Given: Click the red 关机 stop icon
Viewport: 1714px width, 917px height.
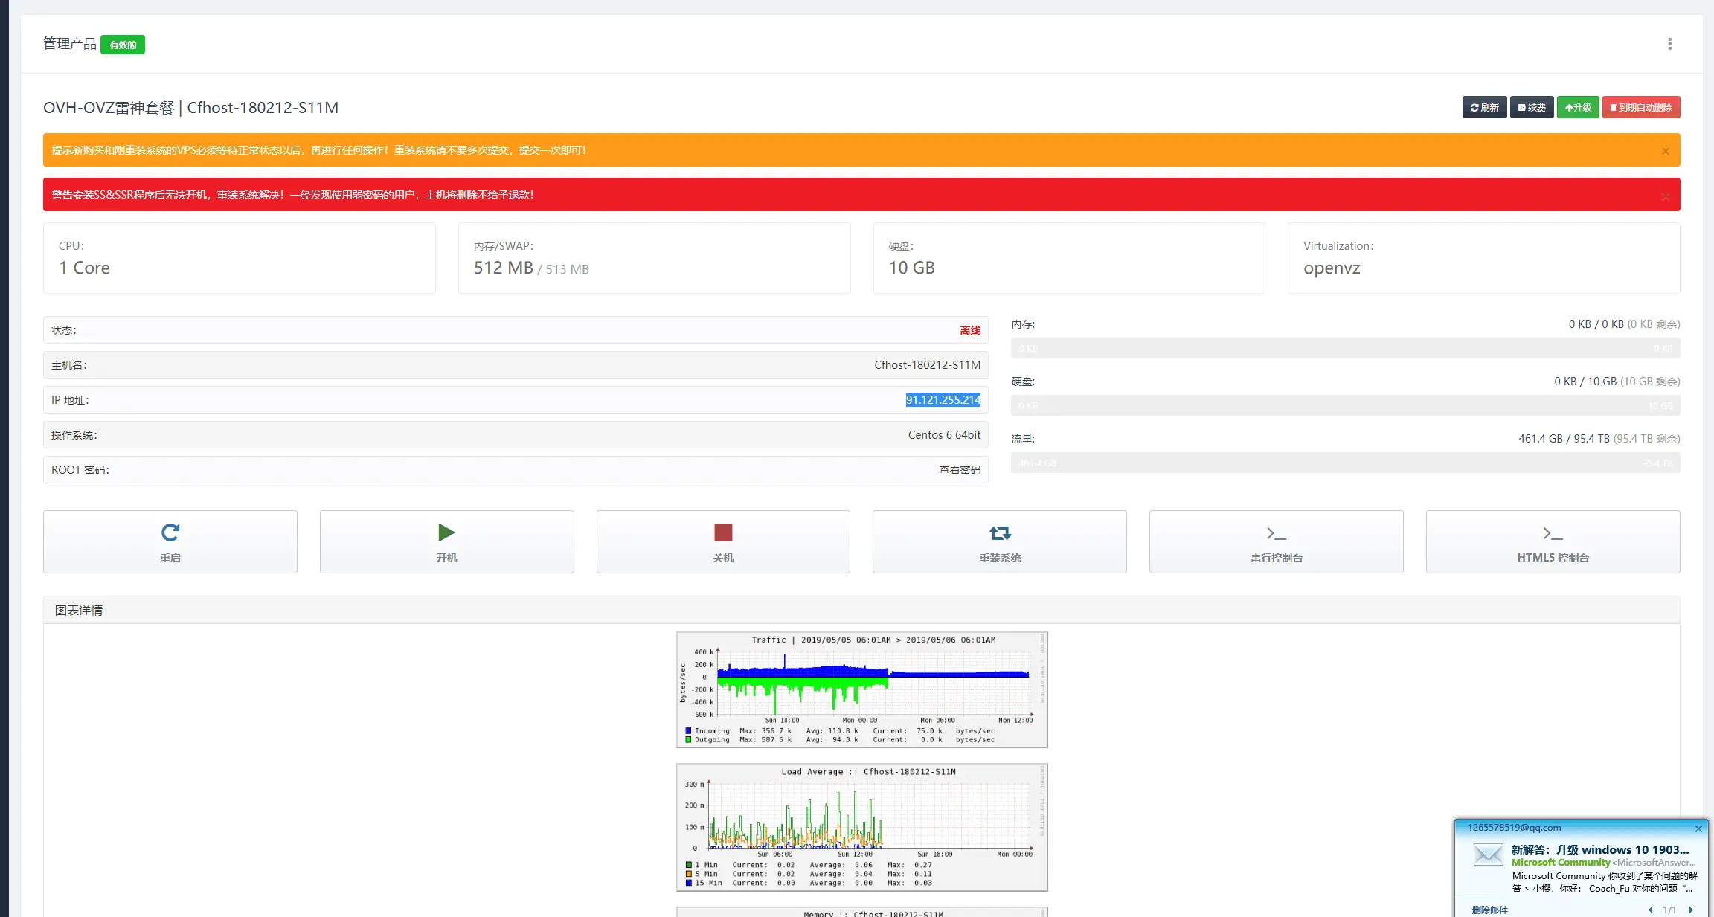Looking at the screenshot, I should click(x=723, y=532).
